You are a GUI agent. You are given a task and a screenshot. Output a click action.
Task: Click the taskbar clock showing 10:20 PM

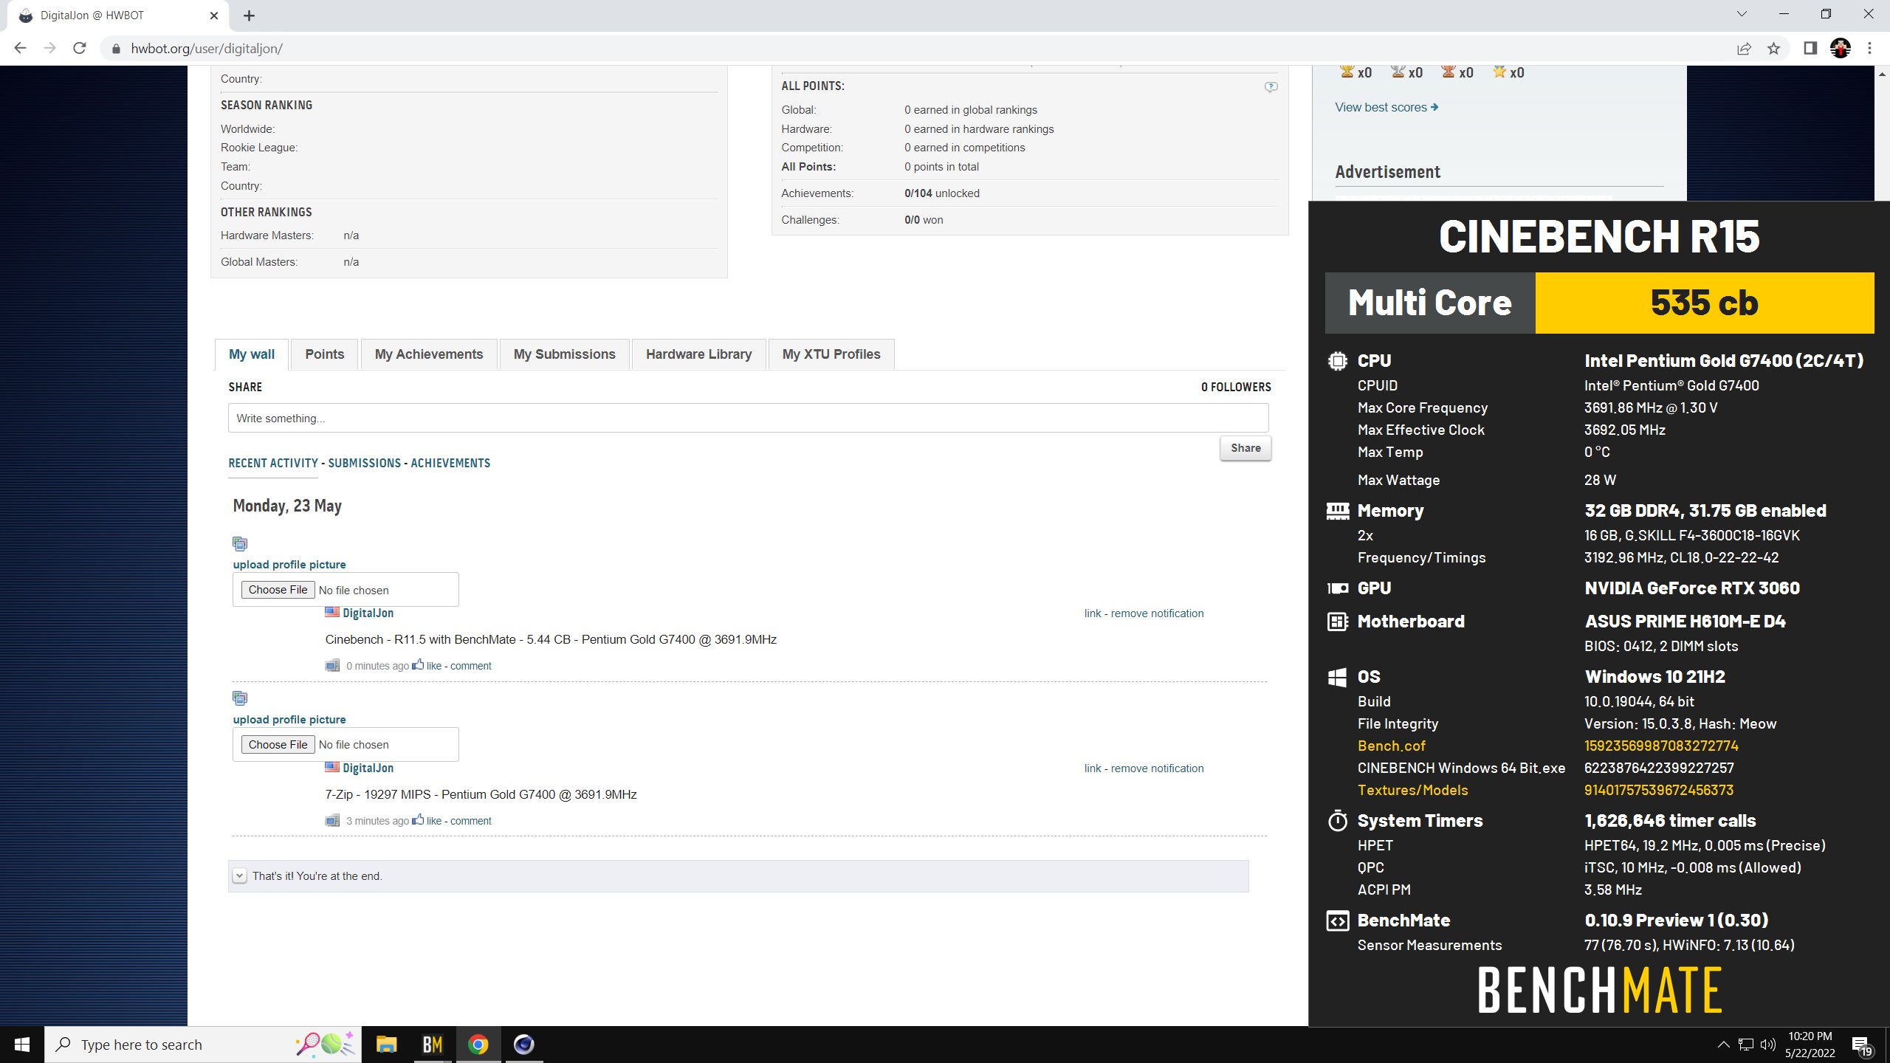(1810, 1045)
